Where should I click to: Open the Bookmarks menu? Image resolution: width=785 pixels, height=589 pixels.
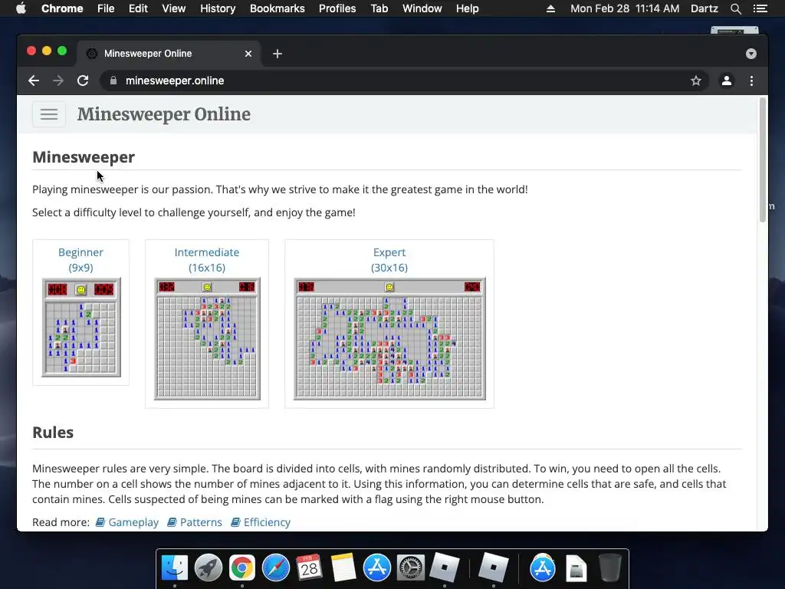point(278,8)
